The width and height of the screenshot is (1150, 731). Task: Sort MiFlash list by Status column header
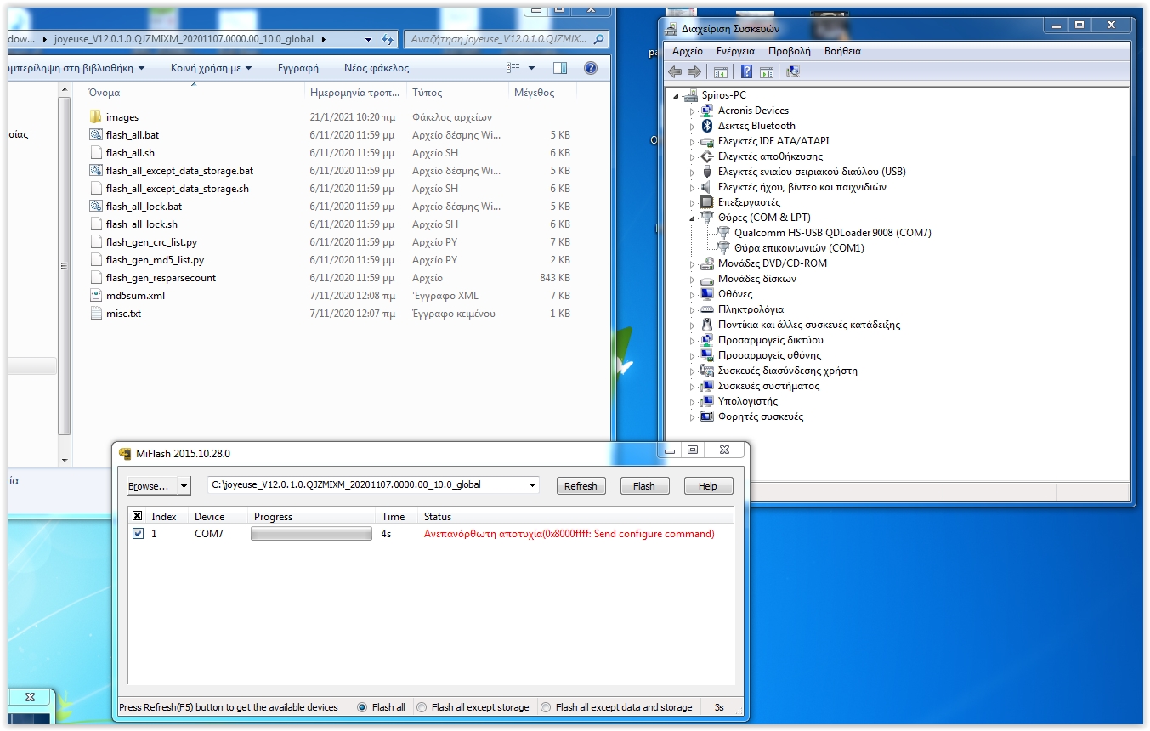(x=575, y=516)
